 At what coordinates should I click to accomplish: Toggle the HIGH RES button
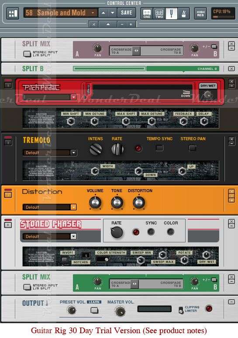(200, 14)
